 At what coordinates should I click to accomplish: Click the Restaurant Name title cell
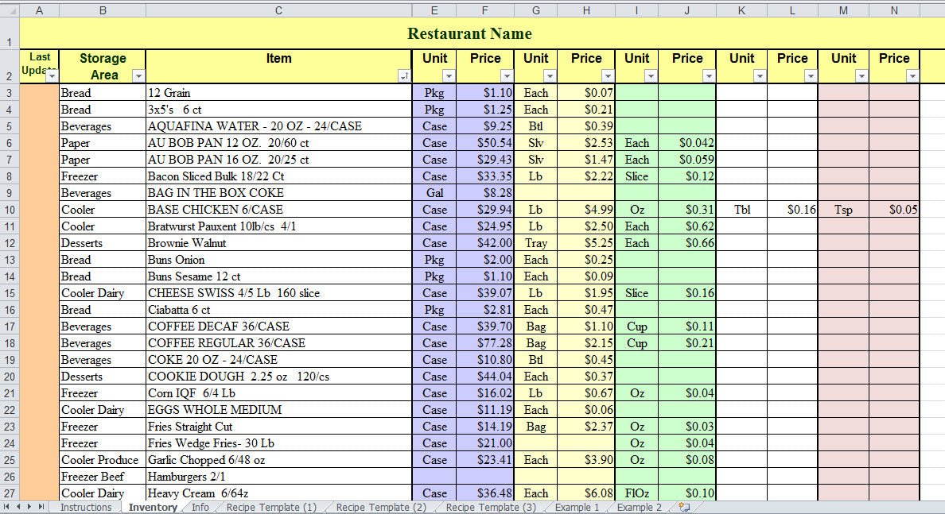tap(469, 33)
